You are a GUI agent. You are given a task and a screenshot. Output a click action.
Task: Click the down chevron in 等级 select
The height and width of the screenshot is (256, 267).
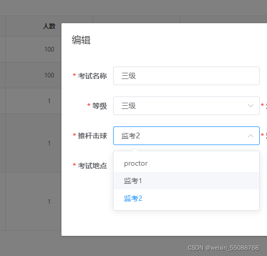point(250,106)
